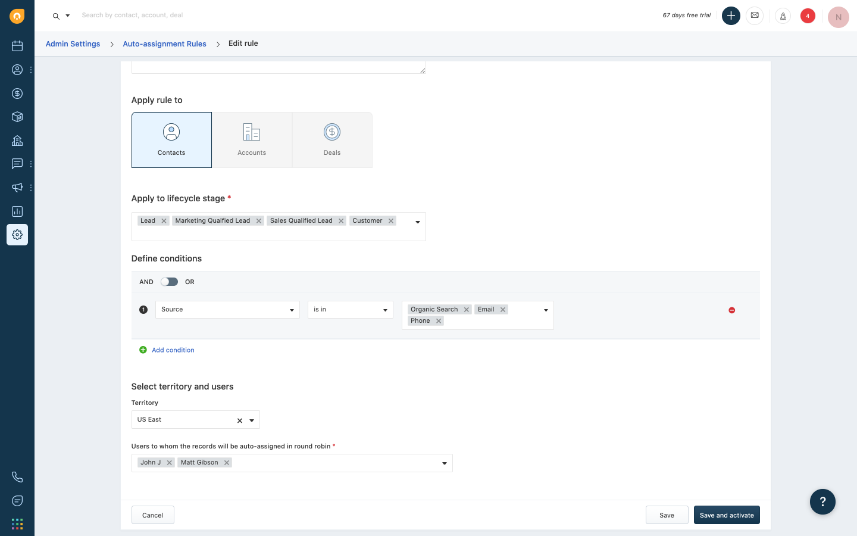Screen dimensions: 857x536
Task: Open the Deals icon in sidebar
Action: coord(17,94)
